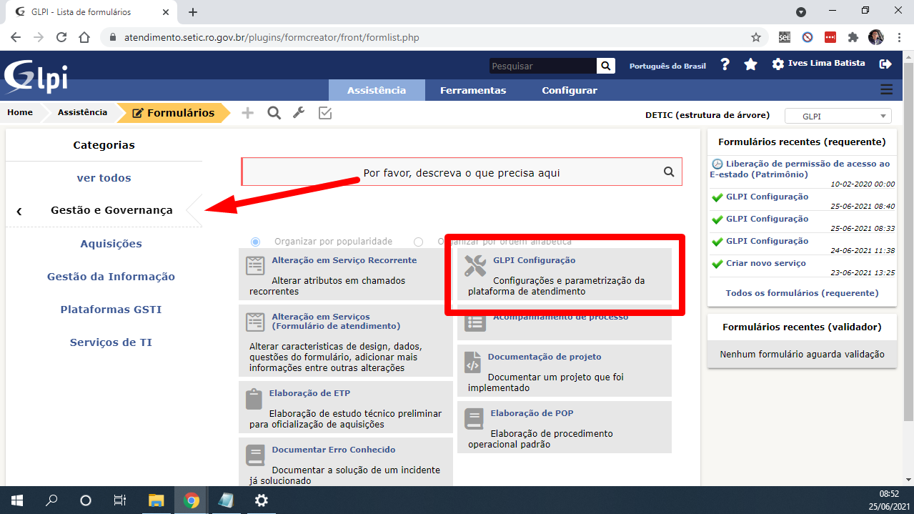Click the wrench icon in breadcrumb bar
Screen dimensions: 914x514
pyautogui.click(x=299, y=113)
